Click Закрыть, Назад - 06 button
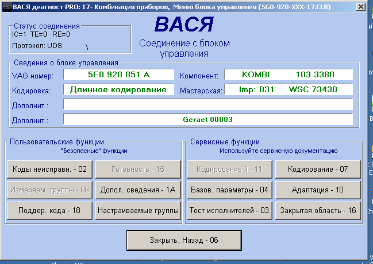This screenshot has height=264, width=373. [184, 241]
